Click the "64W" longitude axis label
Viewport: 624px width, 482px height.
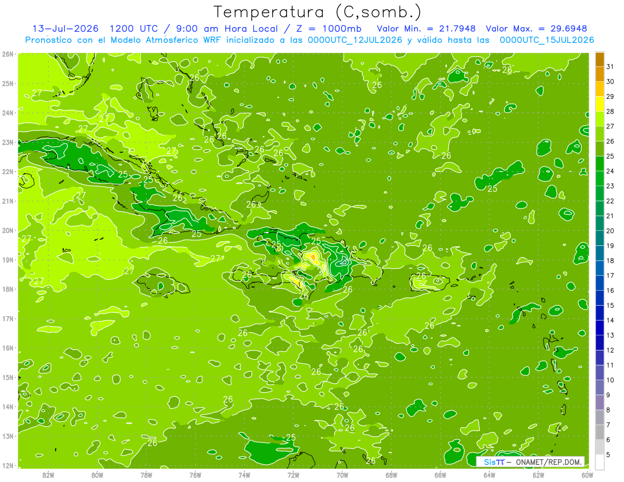489,475
